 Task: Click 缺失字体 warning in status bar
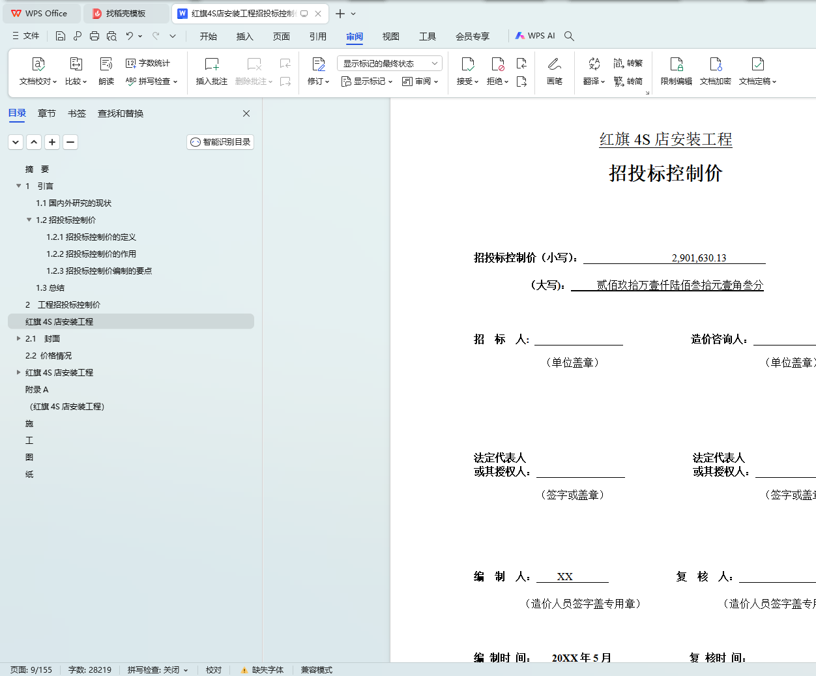262,669
